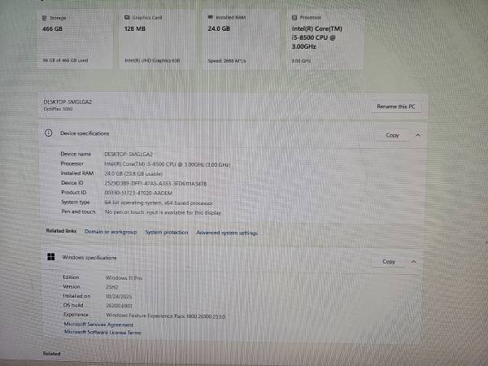Copy the Windows specifications details
Image resolution: width=488 pixels, height=366 pixels.
389,261
